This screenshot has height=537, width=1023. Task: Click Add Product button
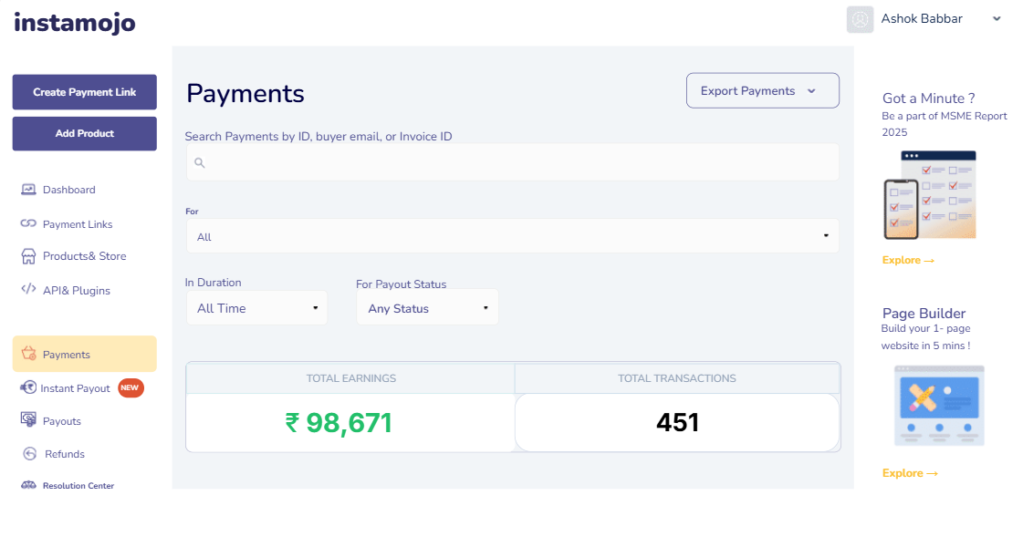84,133
